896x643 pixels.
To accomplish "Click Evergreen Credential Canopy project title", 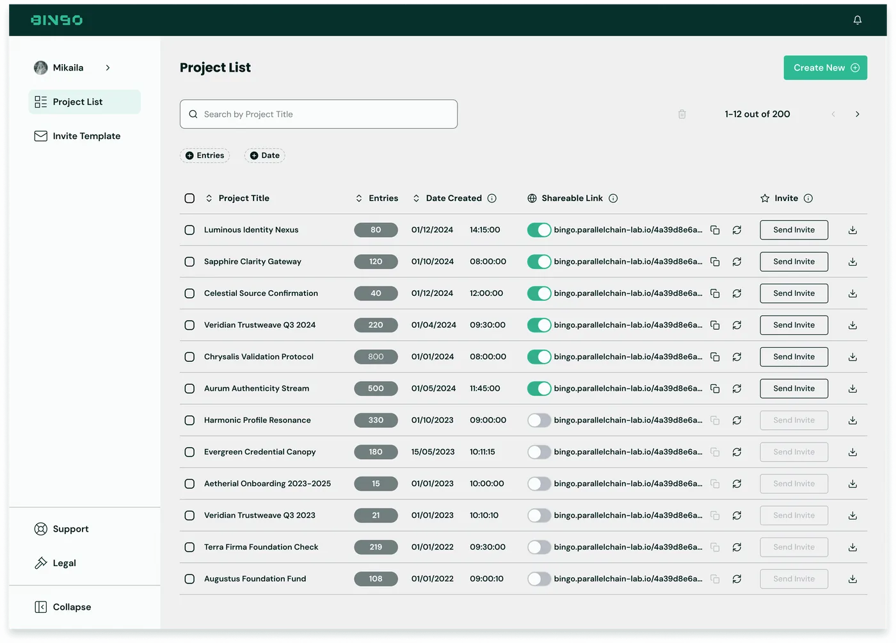I will click(x=260, y=452).
